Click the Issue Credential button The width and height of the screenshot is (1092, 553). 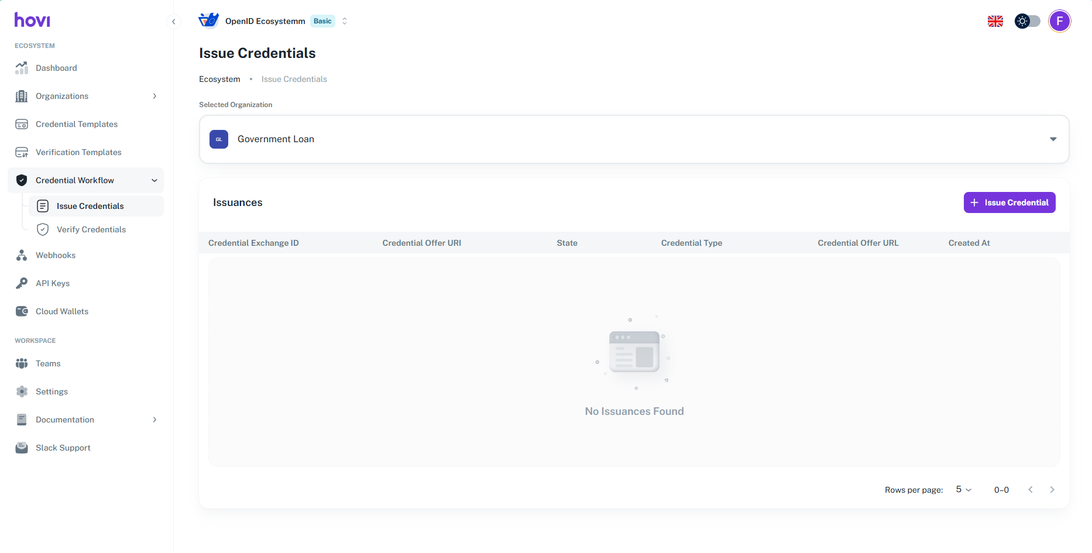coord(1009,202)
